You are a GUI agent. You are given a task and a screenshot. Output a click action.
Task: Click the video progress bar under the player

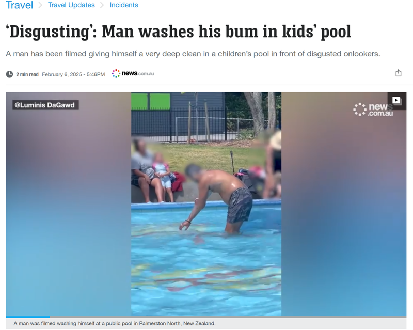pyautogui.click(x=206, y=317)
